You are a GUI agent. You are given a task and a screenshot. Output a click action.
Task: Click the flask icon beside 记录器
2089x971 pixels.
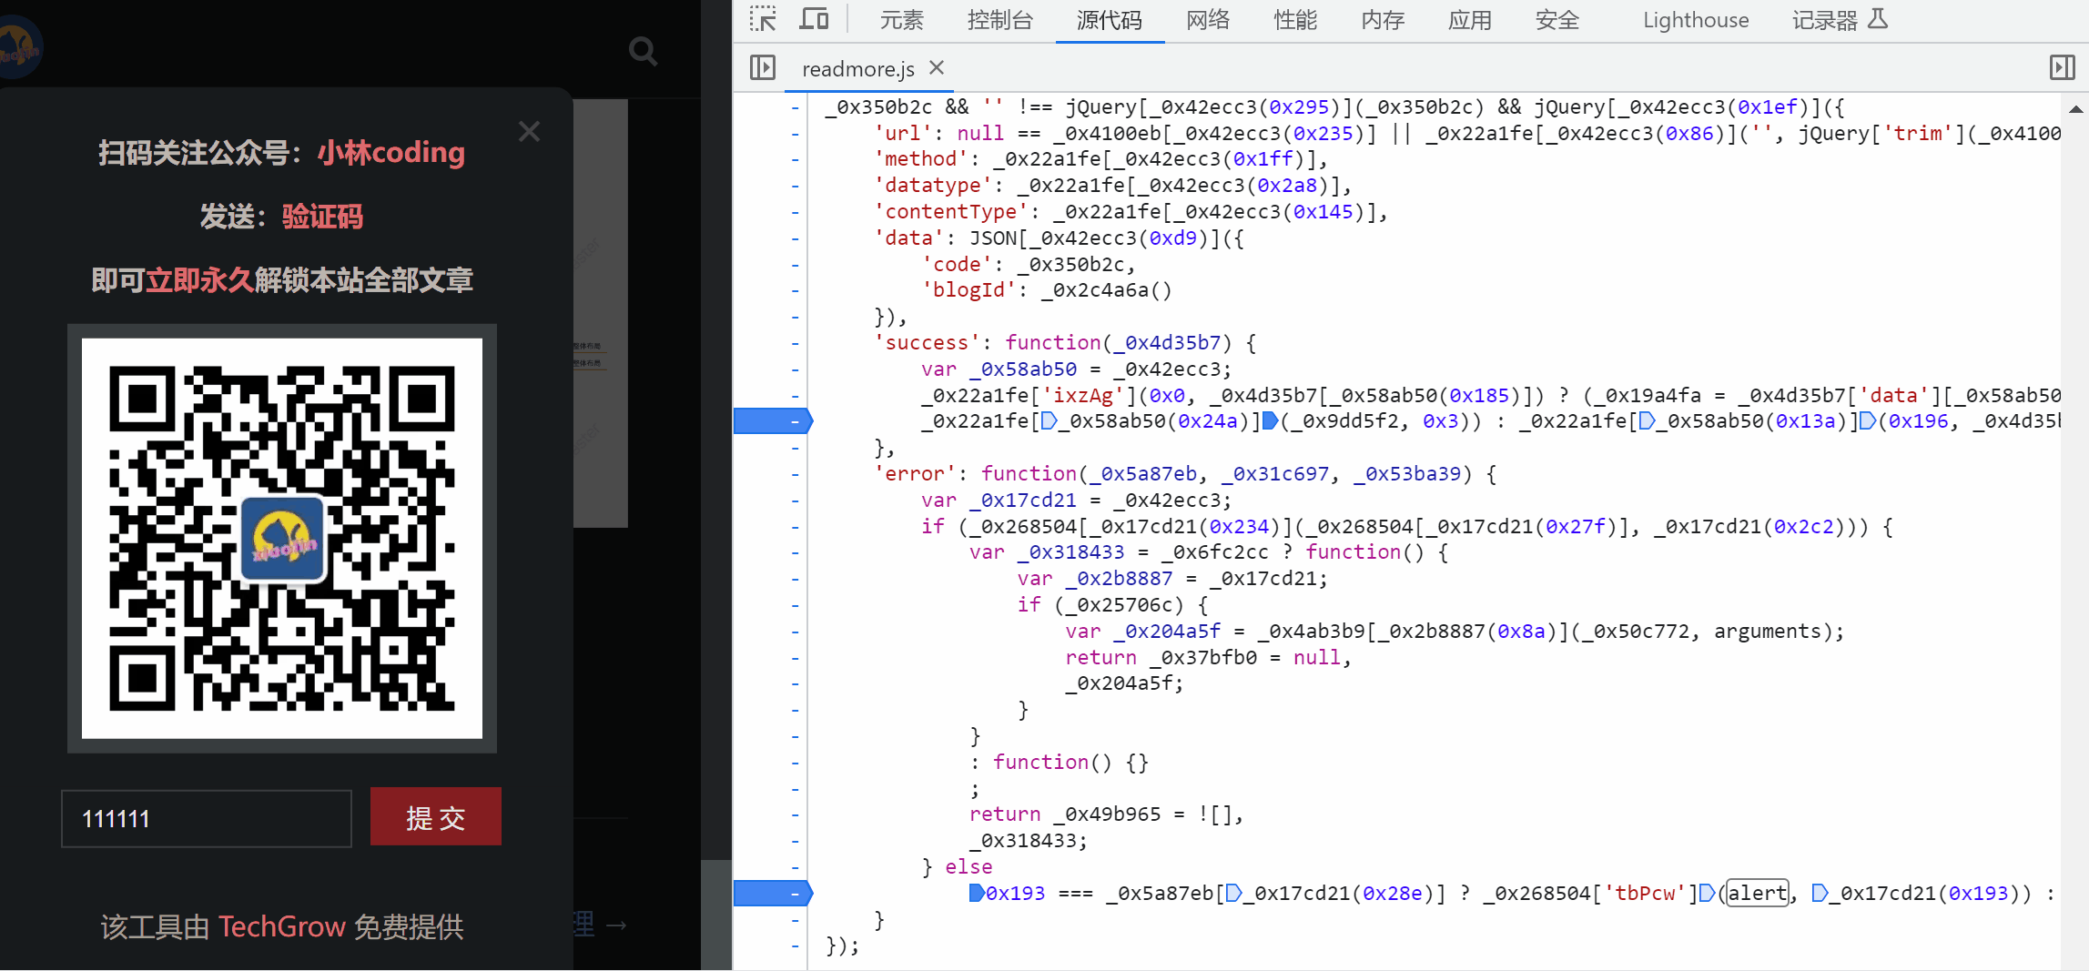(x=1878, y=19)
